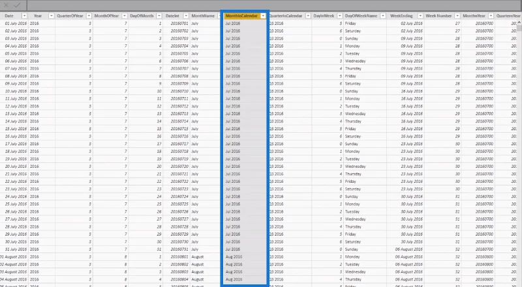The image size is (522, 287).
Task: Click DayInWeek '0' in the 24 July 2016 row
Action: 341,197
